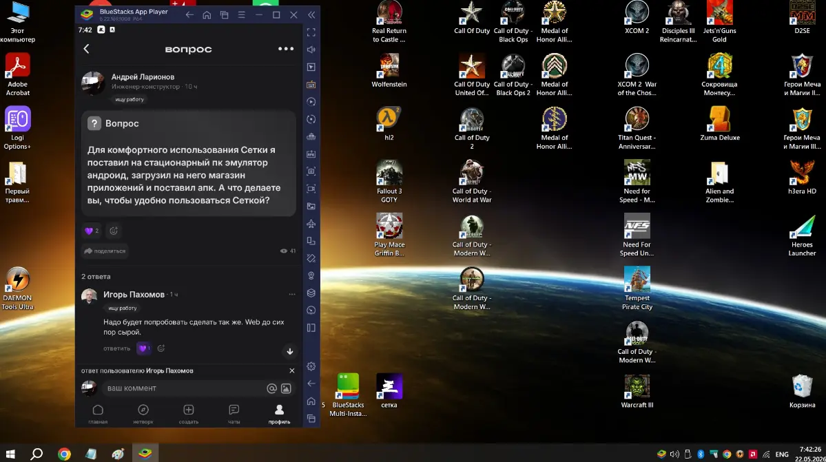826x462 pixels.
Task: Click Андрей Ларионов's avatar photo
Action: click(93, 83)
